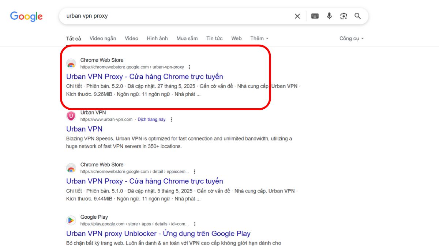Select the 'Tất cả' tab
The height and width of the screenshot is (246, 439).
click(74, 38)
